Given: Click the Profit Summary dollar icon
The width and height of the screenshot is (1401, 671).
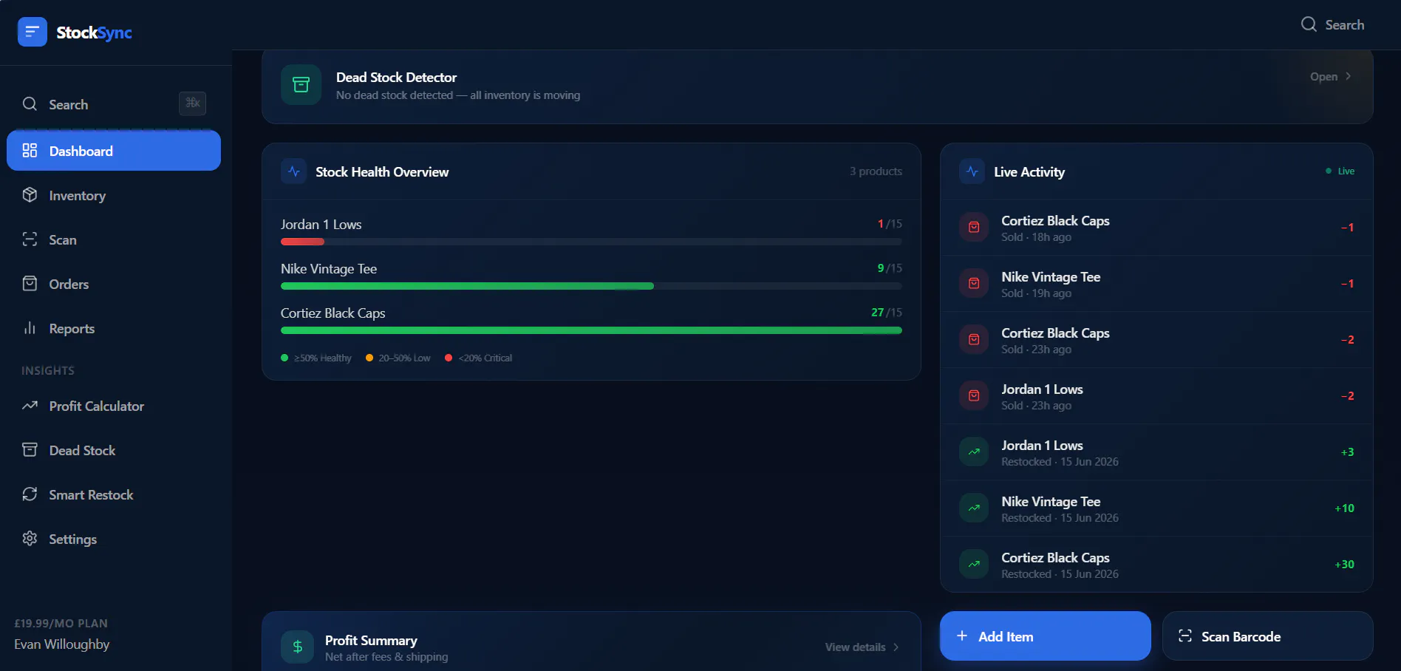Looking at the screenshot, I should 297,647.
